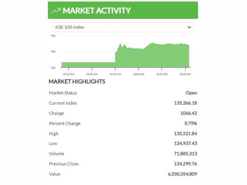Select the Market Highlights heading
Screen dimensions: 247x185
(77, 82)
